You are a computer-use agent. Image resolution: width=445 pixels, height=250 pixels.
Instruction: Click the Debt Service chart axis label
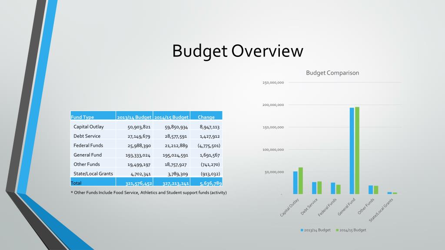(309, 207)
